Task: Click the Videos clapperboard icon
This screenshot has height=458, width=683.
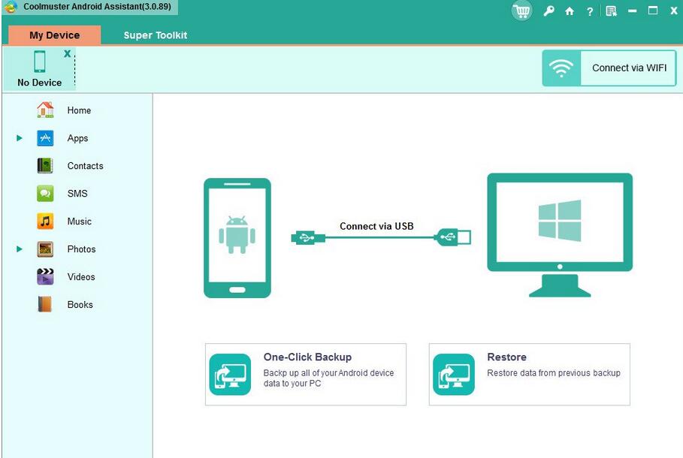Action: click(x=45, y=276)
